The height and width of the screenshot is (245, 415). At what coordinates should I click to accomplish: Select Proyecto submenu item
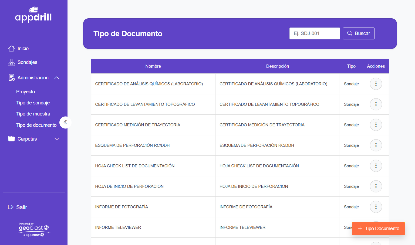point(25,92)
